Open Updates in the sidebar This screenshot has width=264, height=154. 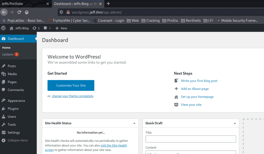tap(7, 54)
